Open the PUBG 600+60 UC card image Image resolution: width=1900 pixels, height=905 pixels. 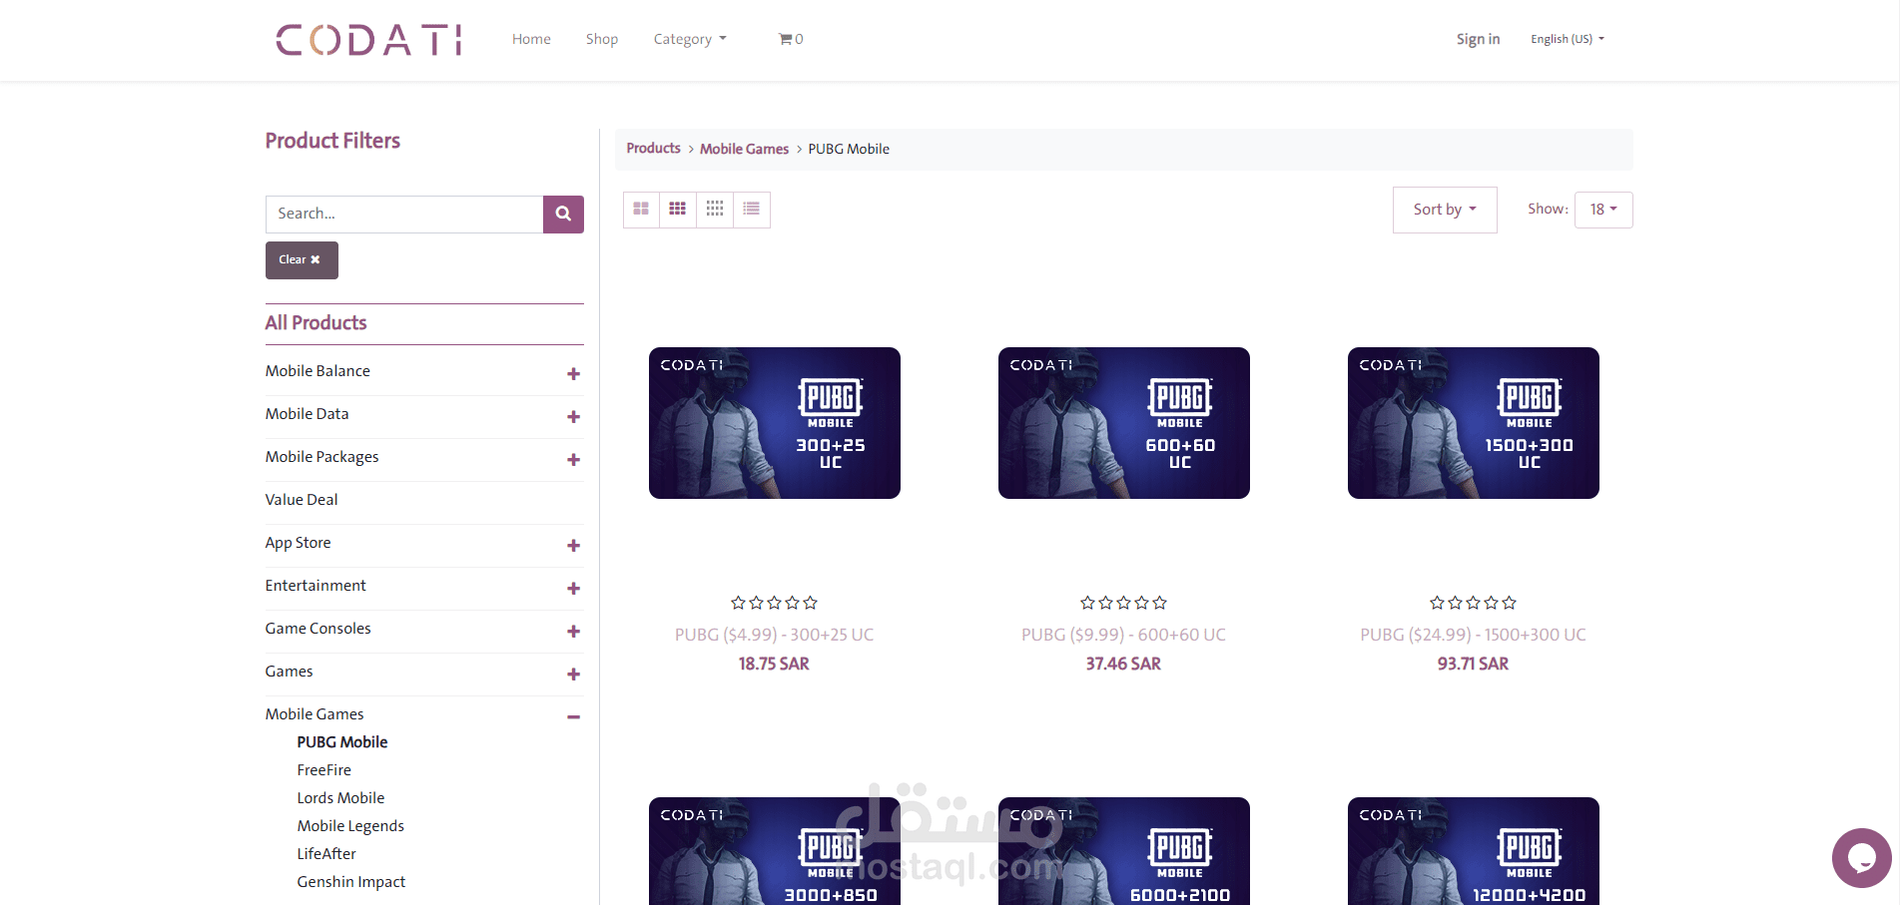(x=1124, y=423)
